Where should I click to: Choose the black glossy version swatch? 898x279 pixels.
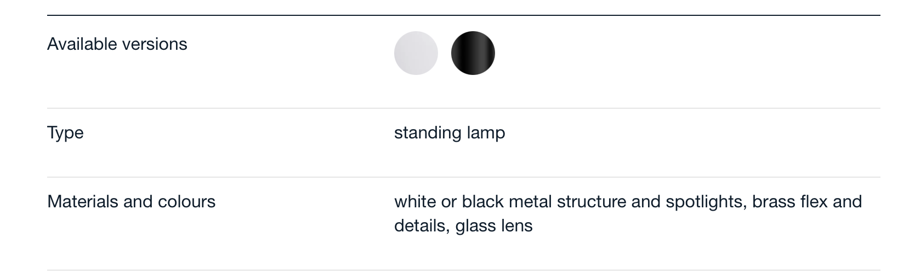pyautogui.click(x=473, y=53)
